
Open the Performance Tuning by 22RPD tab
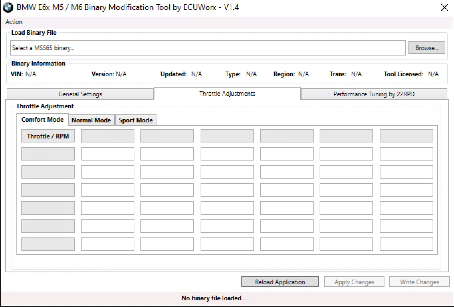374,94
